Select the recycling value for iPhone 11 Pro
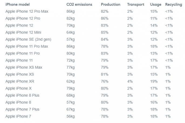Viewport: 185px width, 123px height. 169,53
